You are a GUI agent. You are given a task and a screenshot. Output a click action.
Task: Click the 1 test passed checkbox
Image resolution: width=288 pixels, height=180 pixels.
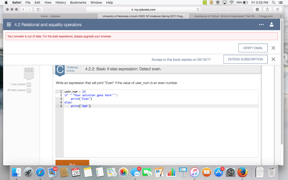click(29, 84)
